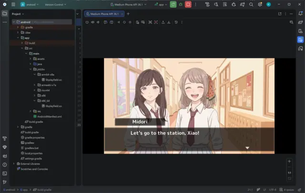This screenshot has width=305, height=193.
Task: Close the Medium Phone API 36.1 tab
Action: pyautogui.click(x=122, y=14)
